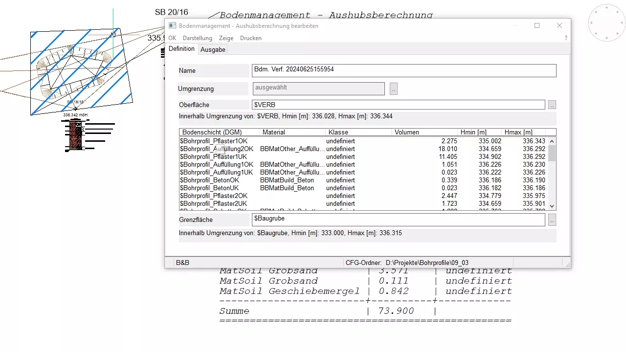Edit the Grenzfläche $Baugrube field

click(398, 220)
